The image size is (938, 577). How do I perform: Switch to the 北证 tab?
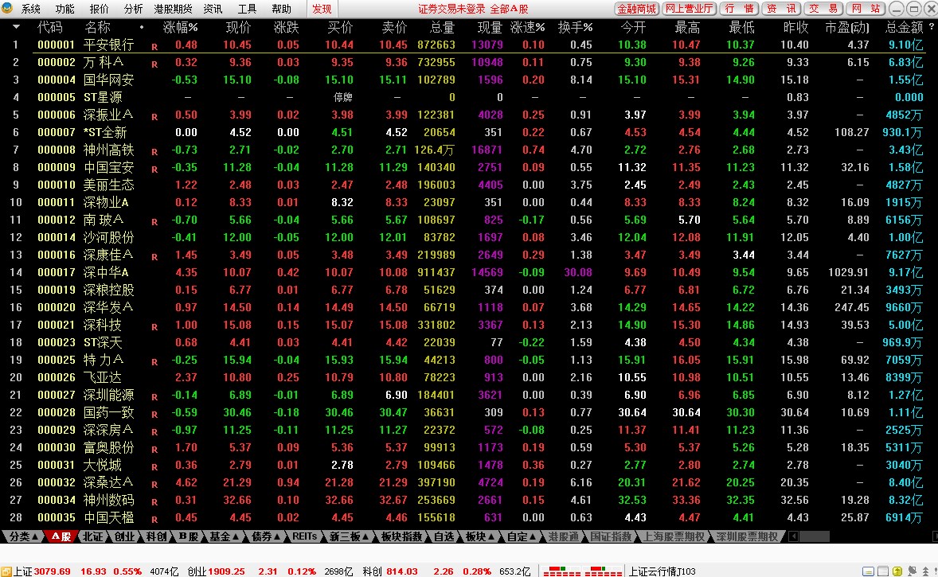[x=92, y=536]
